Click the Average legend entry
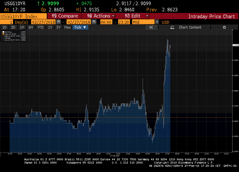This screenshot has width=239, height=172. [x=14, y=38]
